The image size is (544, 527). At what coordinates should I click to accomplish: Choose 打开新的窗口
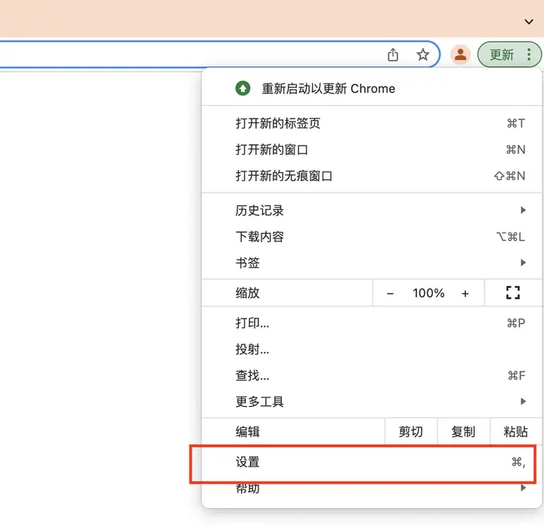(371, 149)
